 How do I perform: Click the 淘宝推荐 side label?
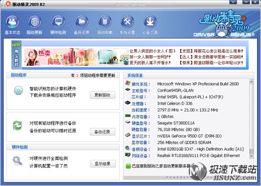16,56
